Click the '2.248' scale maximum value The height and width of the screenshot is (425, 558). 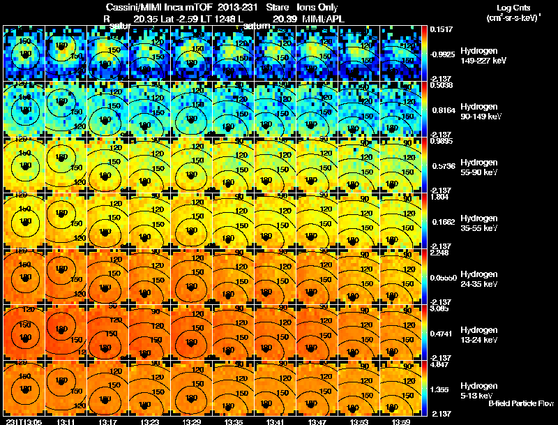[x=439, y=253]
